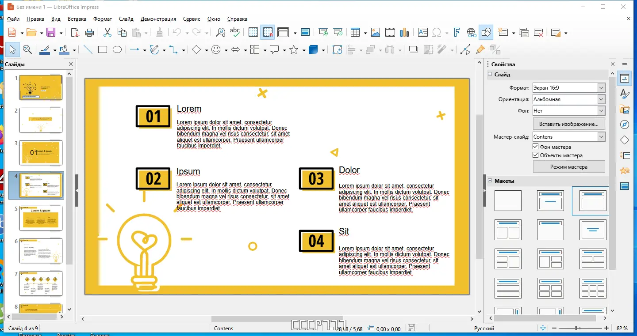The width and height of the screenshot is (637, 336).
Task: Export directly as PDF
Action: (75, 32)
